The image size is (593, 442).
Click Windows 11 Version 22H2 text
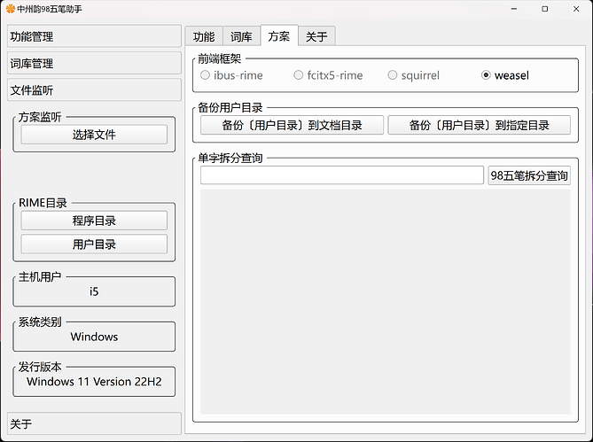(94, 381)
